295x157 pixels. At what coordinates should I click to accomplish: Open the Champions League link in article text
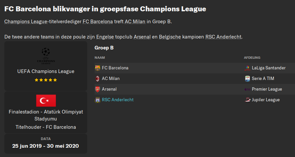26,22
